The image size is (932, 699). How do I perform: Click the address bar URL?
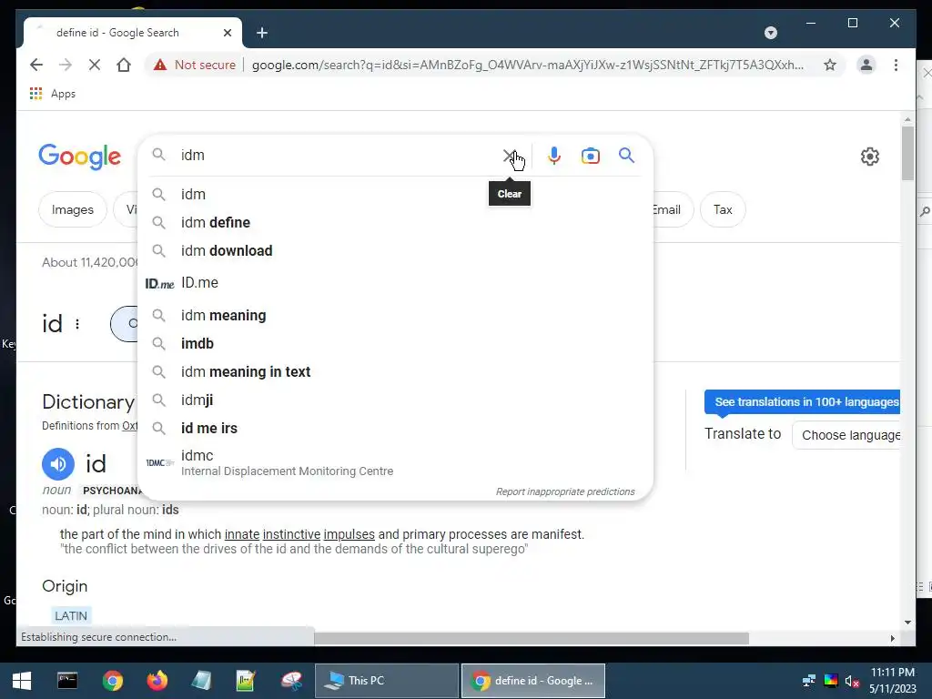pyautogui.click(x=527, y=65)
